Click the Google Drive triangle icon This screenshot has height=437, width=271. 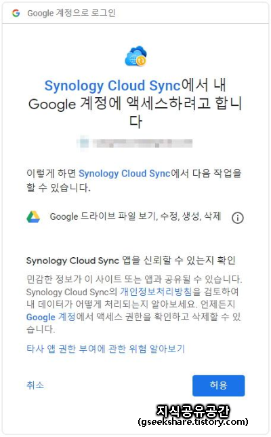pyautogui.click(x=33, y=217)
